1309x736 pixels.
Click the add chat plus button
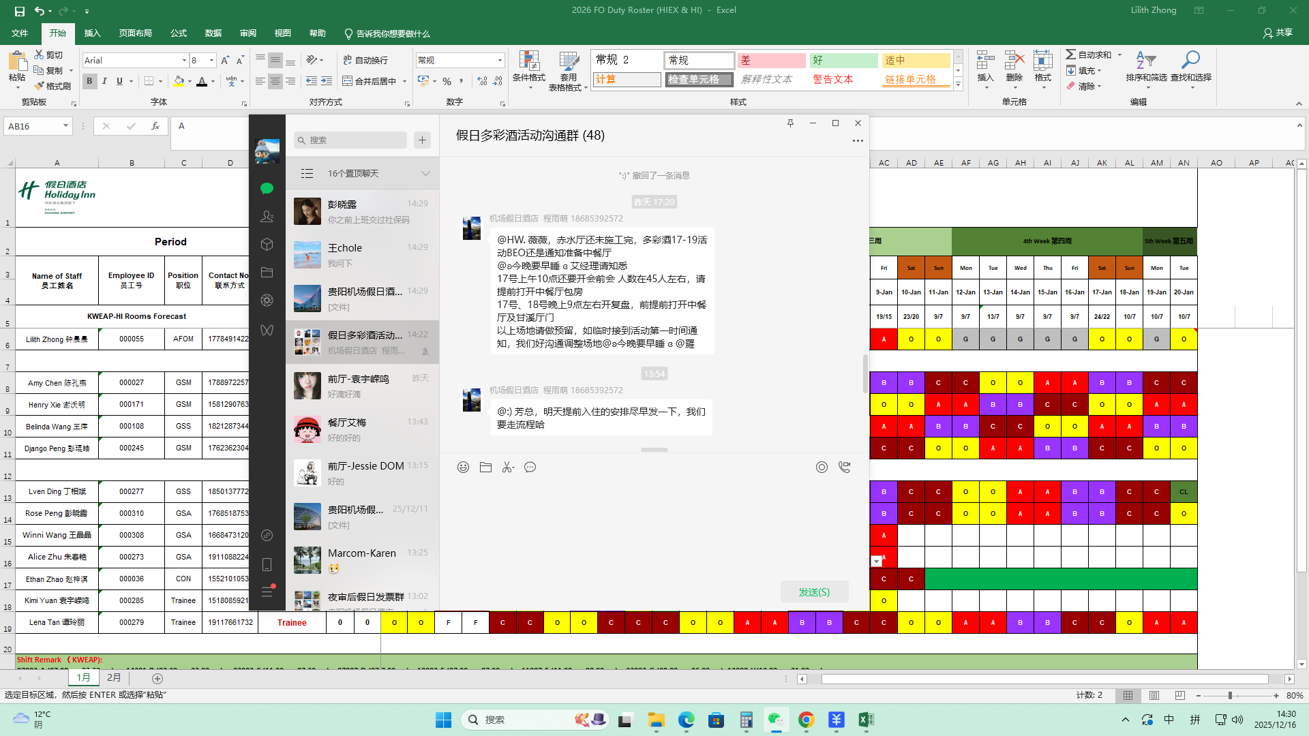coord(422,140)
